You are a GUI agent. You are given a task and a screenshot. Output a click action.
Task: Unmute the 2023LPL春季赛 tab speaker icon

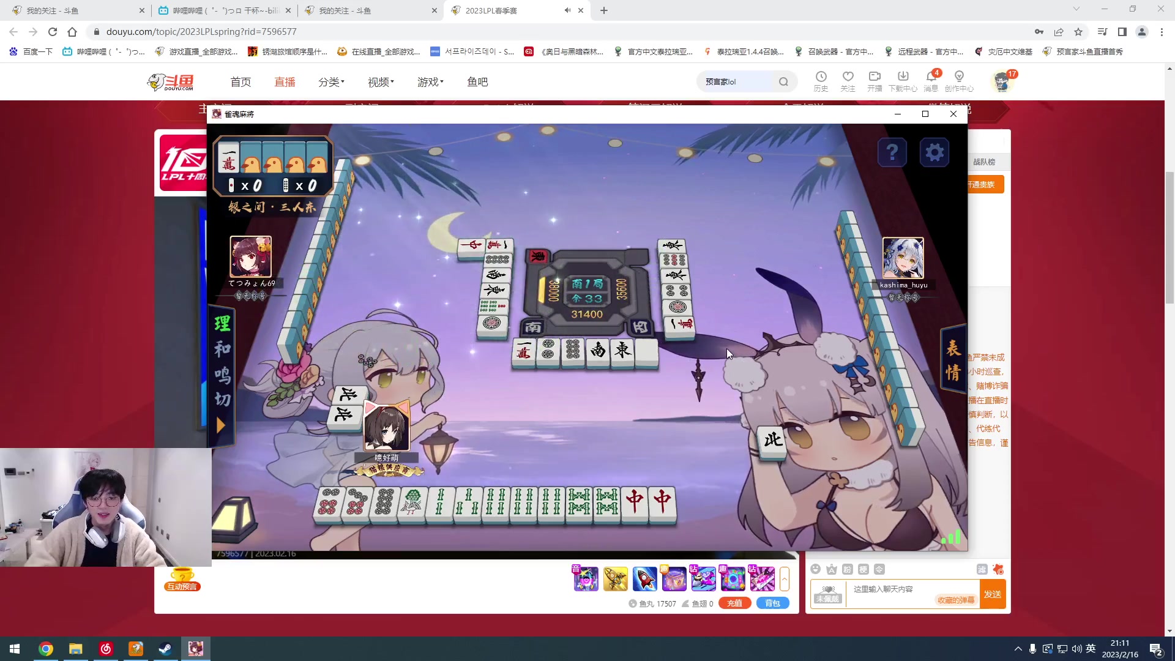(x=566, y=10)
